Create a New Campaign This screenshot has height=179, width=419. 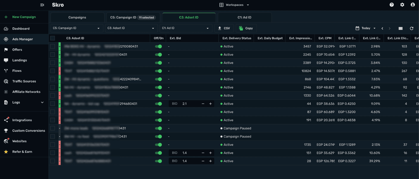(x=24, y=17)
